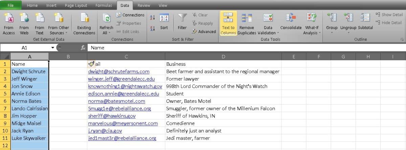Sort A to Z ascending
This screenshot has height=150, width=406.
point(152,18)
